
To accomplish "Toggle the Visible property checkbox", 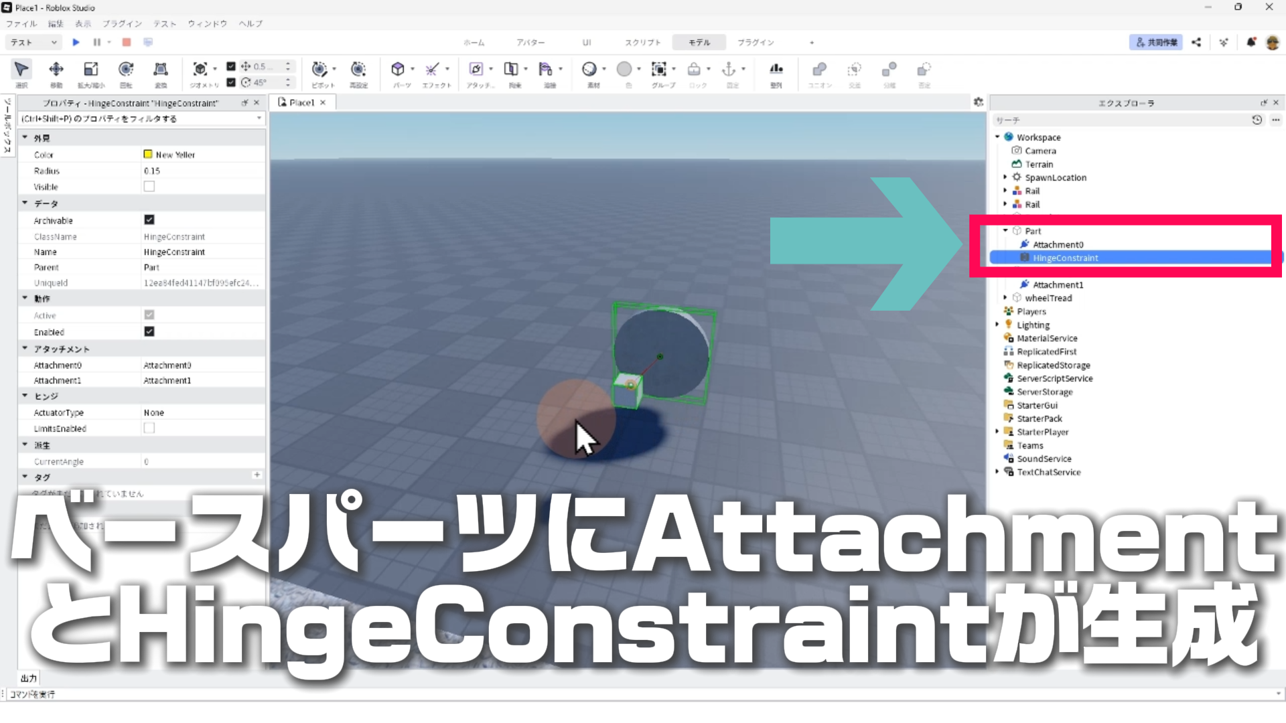I will (149, 187).
